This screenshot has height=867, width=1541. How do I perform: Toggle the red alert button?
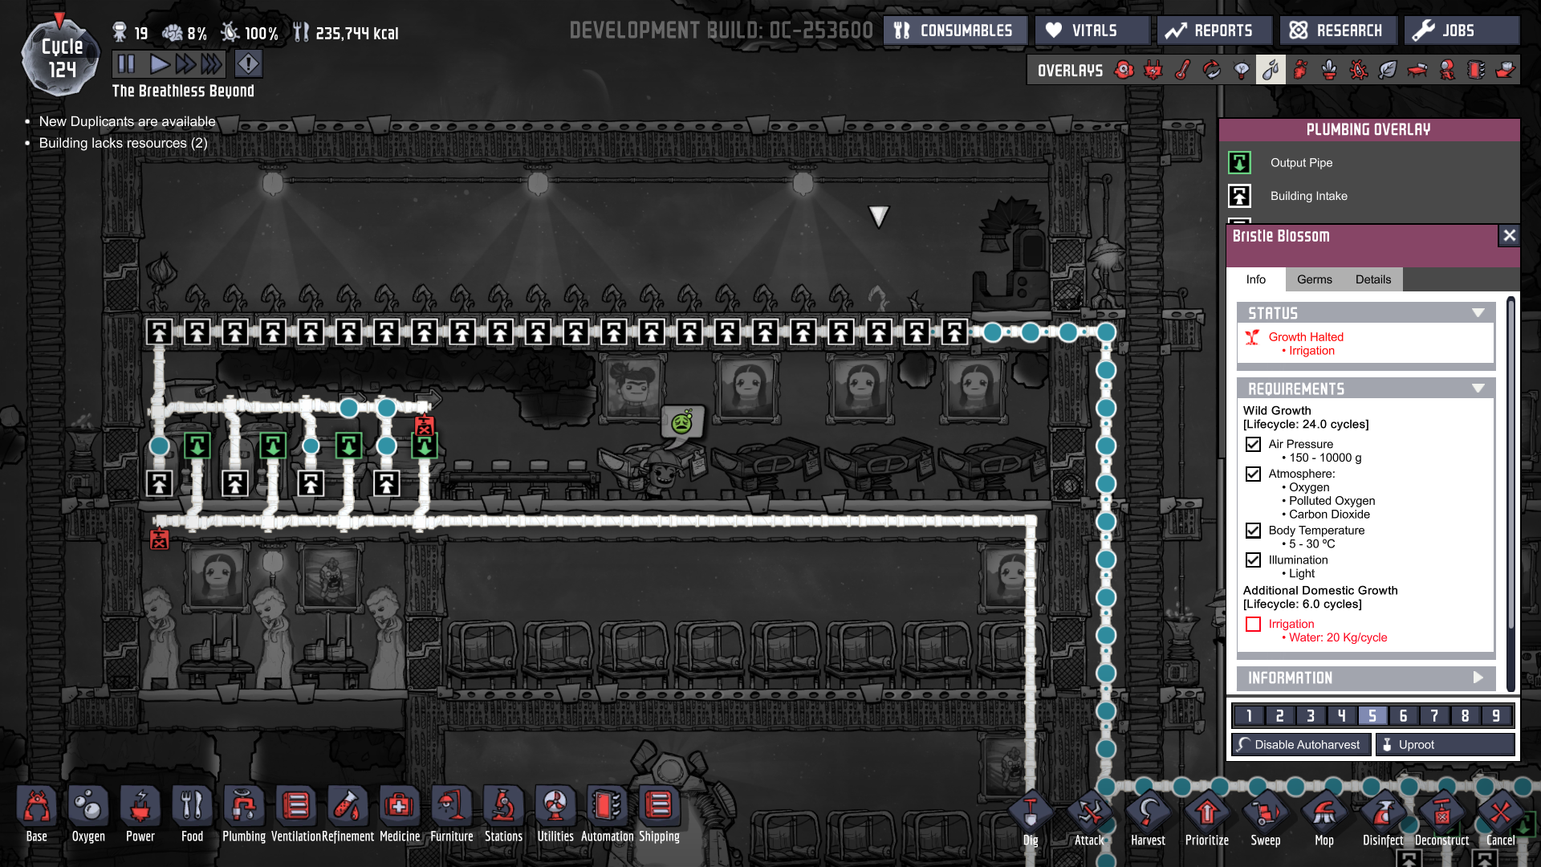pyautogui.click(x=249, y=63)
